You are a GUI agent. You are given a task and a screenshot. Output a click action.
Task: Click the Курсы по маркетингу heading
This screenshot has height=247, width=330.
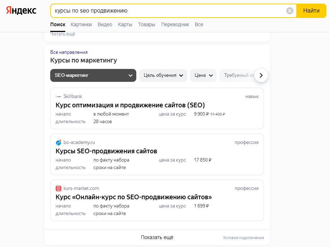pyautogui.click(x=84, y=60)
